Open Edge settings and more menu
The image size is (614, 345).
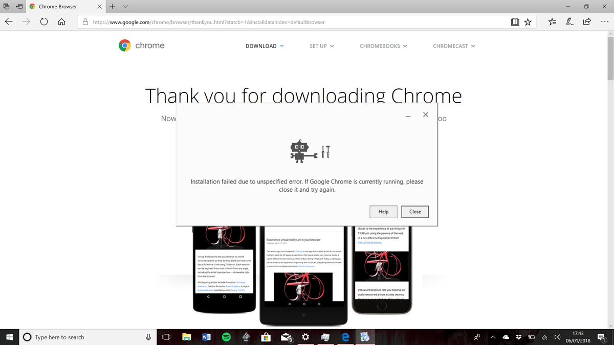point(604,22)
